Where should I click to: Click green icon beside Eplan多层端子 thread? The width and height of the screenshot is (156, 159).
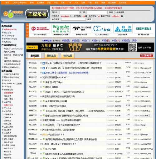click(x=44, y=153)
